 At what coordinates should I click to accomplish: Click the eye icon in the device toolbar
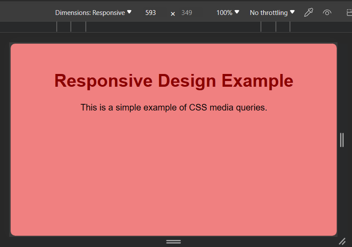coord(327,13)
